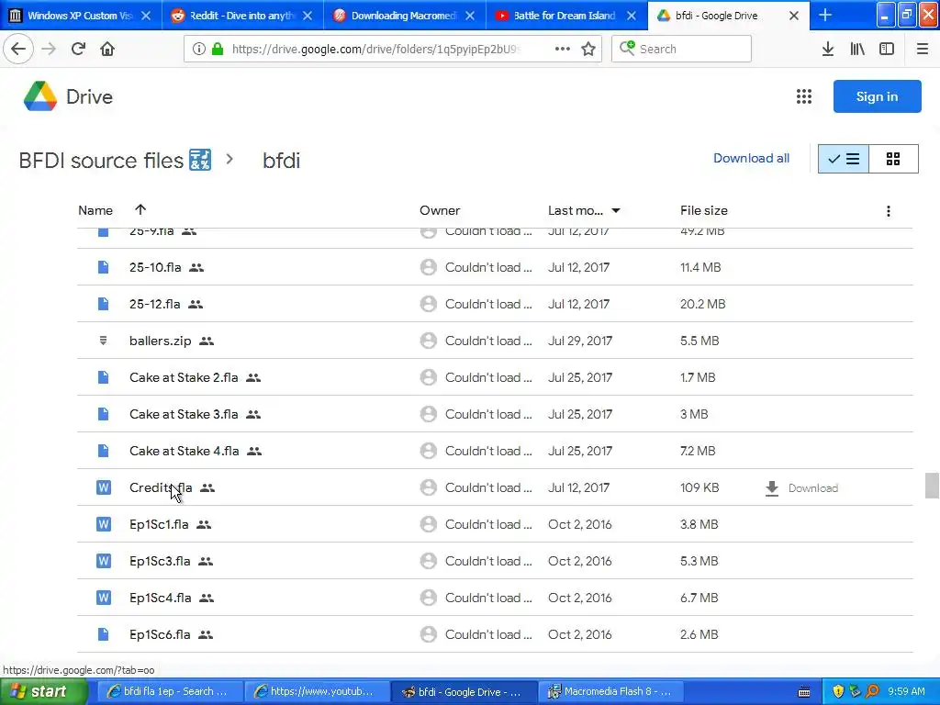Switch to list layout view

tap(844, 159)
